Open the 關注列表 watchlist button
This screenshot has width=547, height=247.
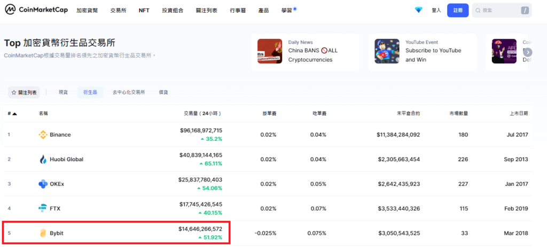pos(24,92)
